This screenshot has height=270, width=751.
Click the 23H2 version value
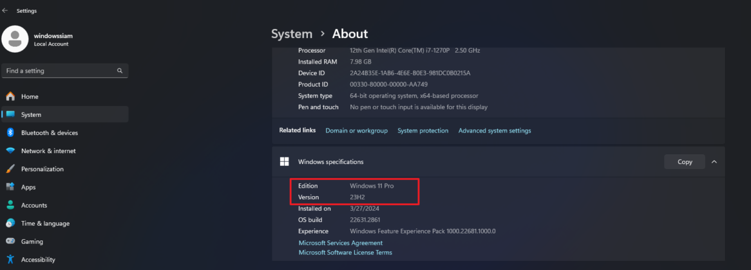357,197
